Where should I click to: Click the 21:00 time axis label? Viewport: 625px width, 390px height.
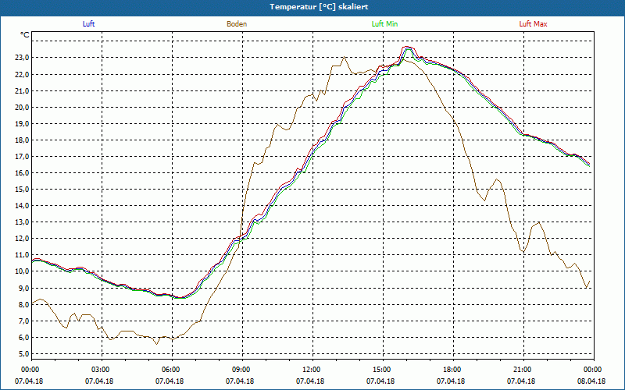[523, 370]
